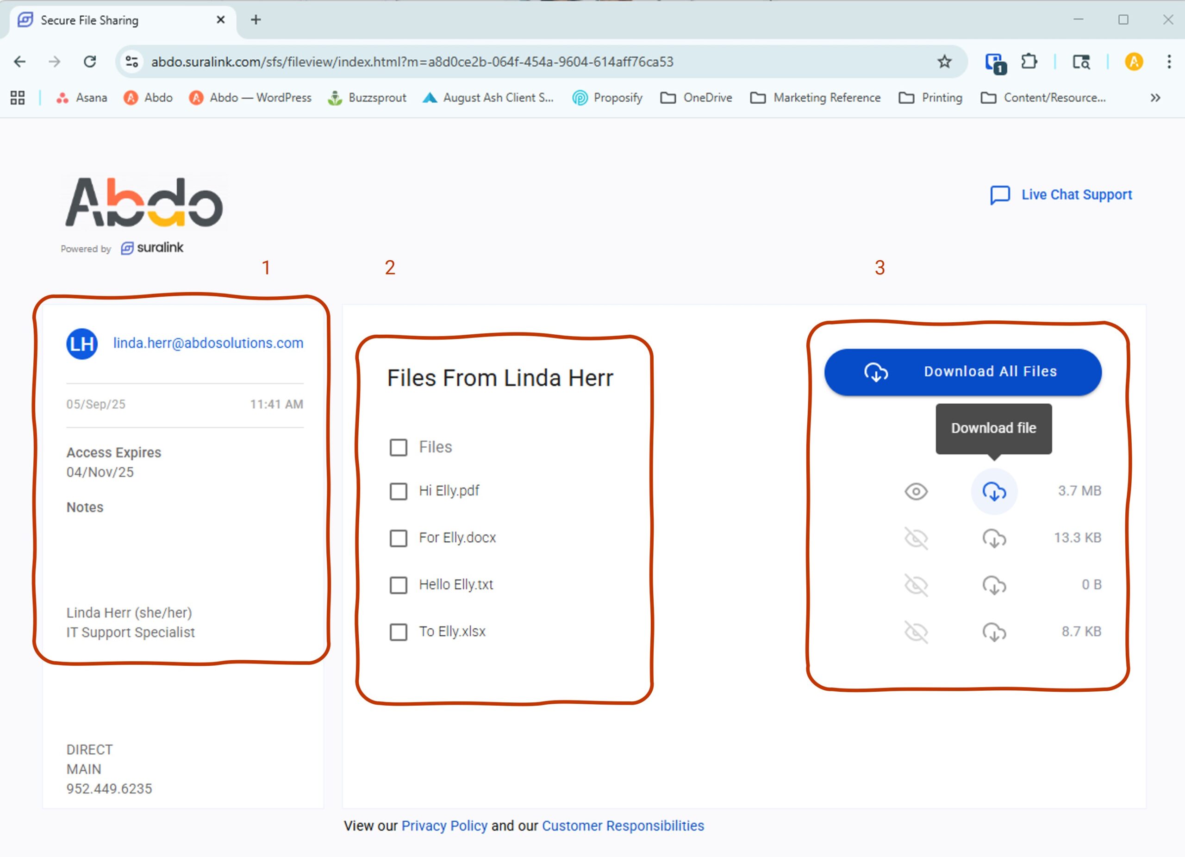The height and width of the screenshot is (857, 1185).
Task: Click the phone number 952.449.6235
Action: pyautogui.click(x=109, y=788)
